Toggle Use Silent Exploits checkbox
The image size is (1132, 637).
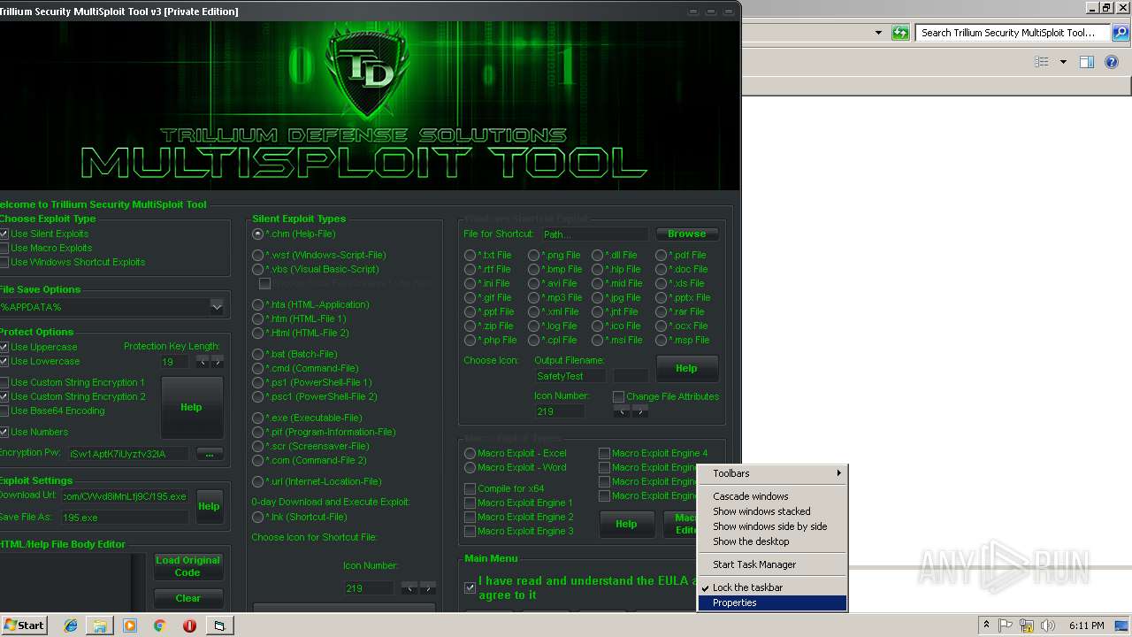point(4,234)
